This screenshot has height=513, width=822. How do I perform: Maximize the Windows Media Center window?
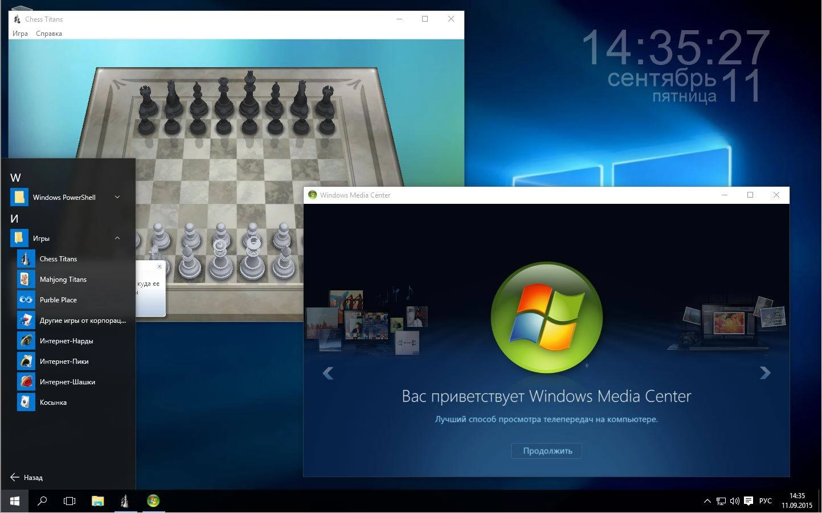pyautogui.click(x=750, y=195)
